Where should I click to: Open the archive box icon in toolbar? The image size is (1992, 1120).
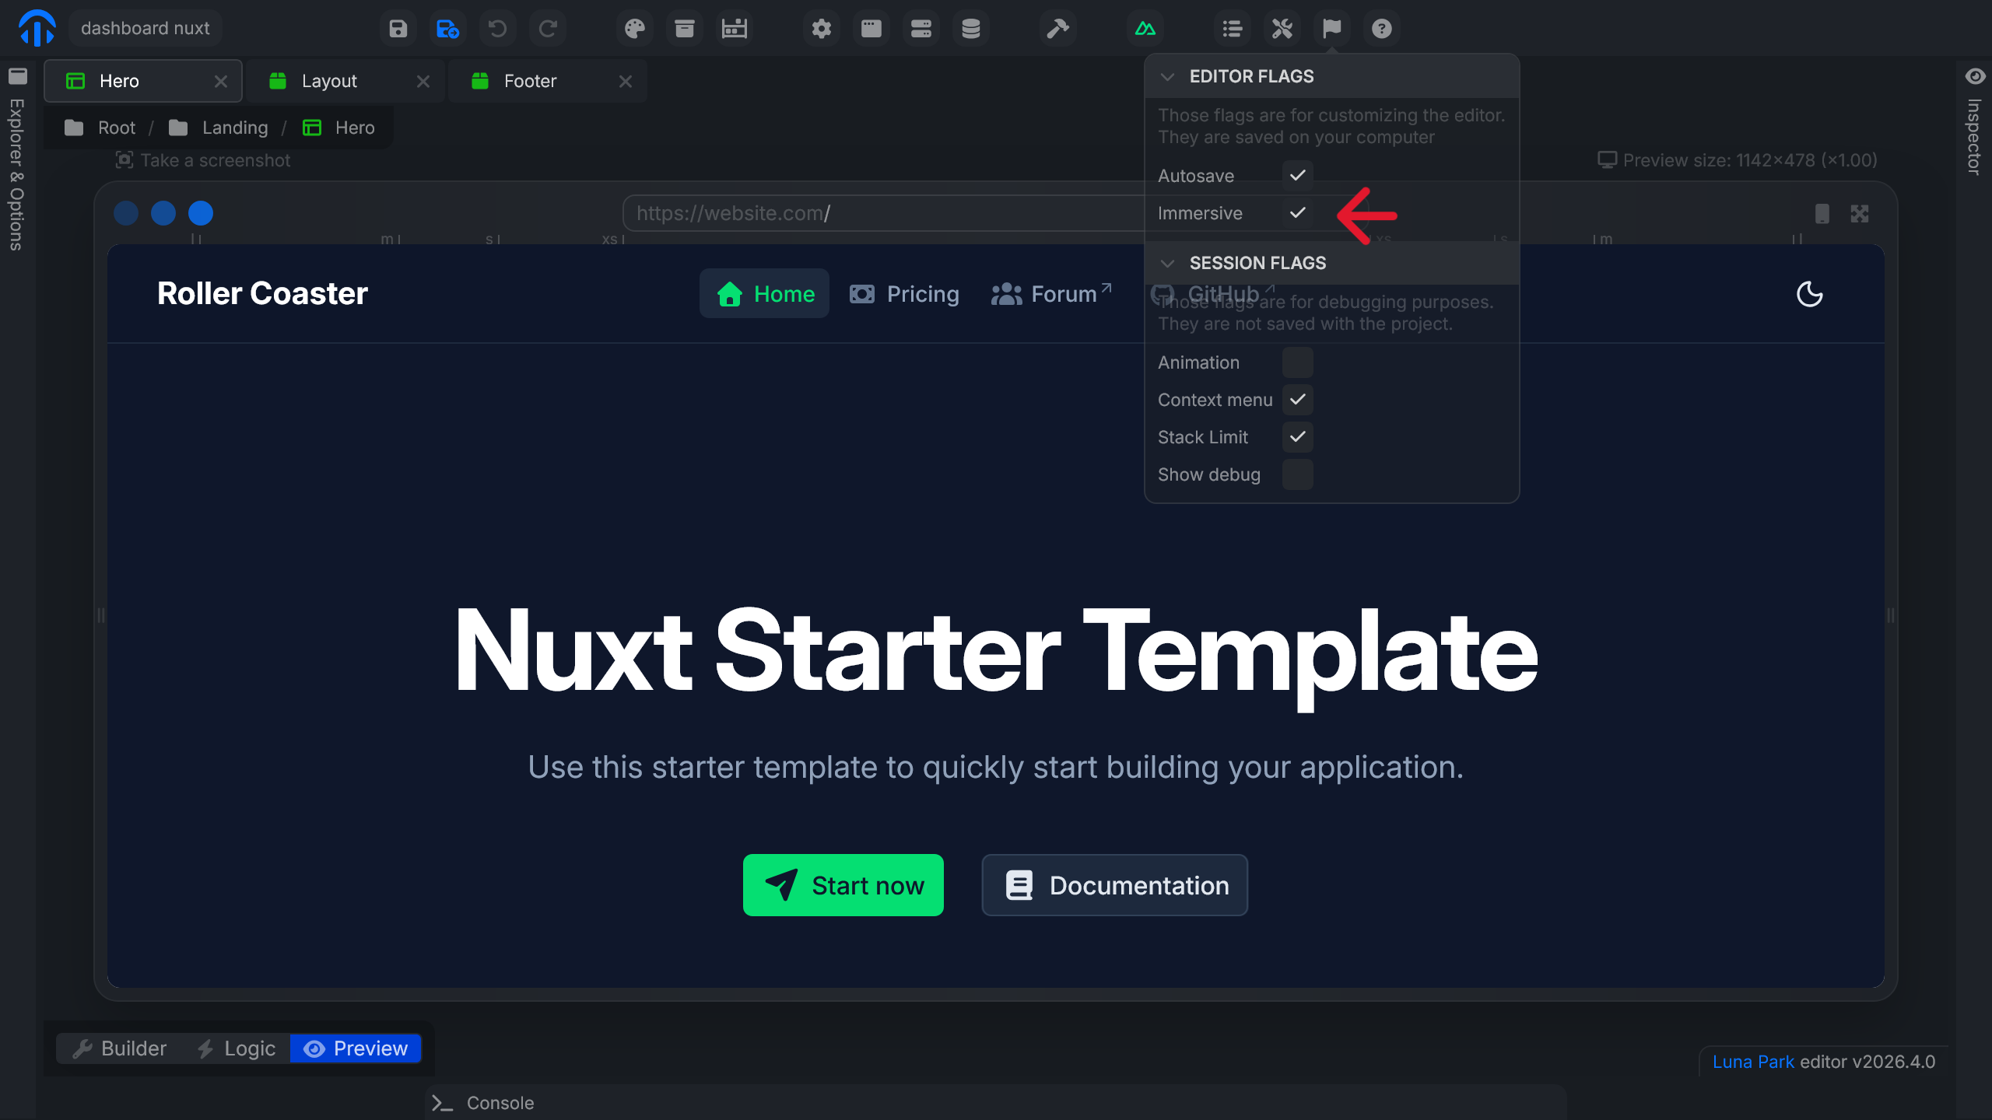[x=685, y=29]
